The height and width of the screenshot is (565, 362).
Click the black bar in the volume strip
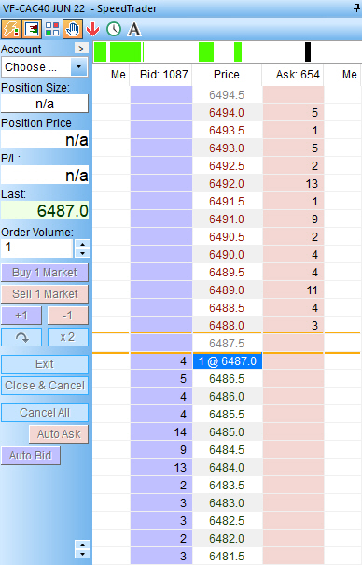pos(308,52)
